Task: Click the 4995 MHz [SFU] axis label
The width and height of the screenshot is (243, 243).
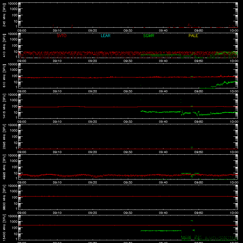Action: coord(4,167)
